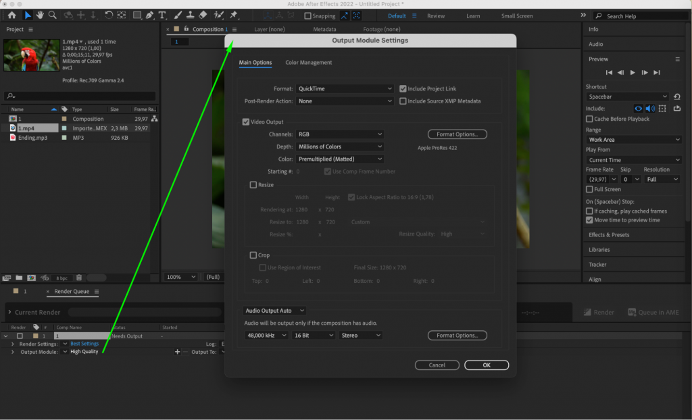692x420 pixels.
Task: Enable the Crop option
Action: click(x=255, y=255)
